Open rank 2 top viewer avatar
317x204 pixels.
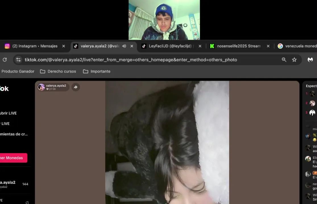pyautogui.click(x=312, y=103)
